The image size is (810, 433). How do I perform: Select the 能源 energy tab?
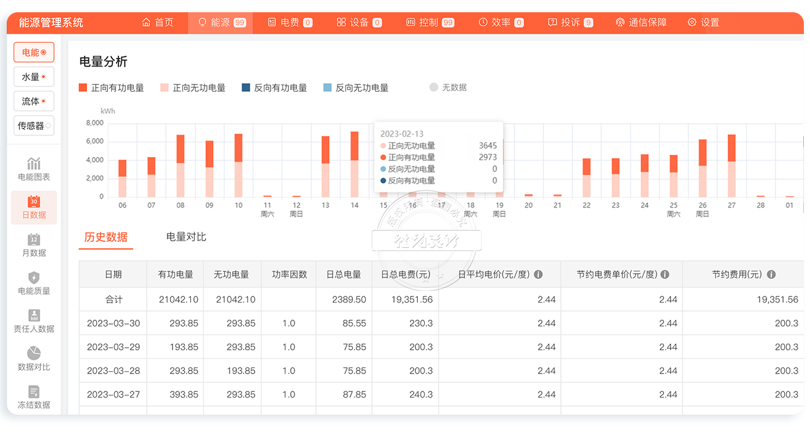click(221, 23)
